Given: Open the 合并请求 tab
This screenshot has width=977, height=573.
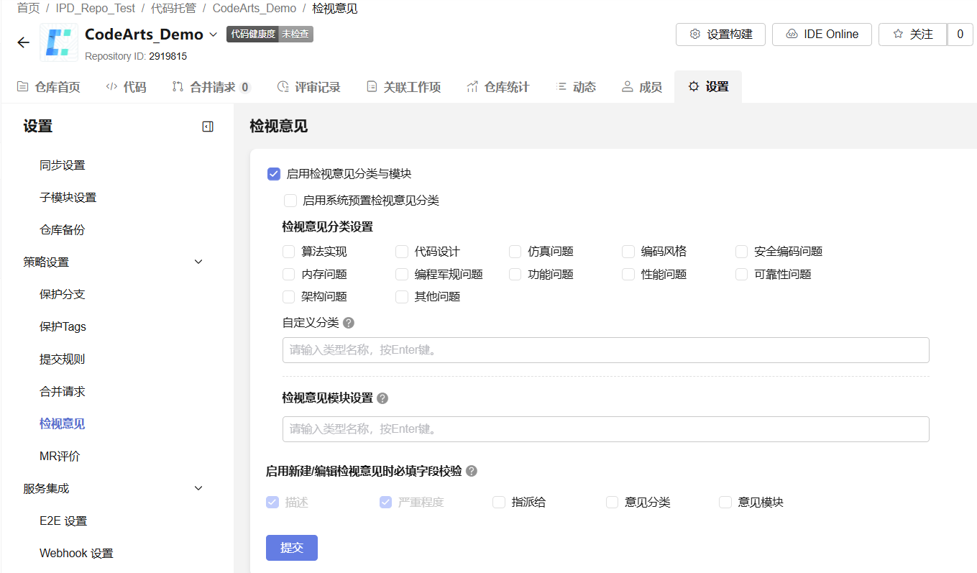Looking at the screenshot, I should coord(211,87).
